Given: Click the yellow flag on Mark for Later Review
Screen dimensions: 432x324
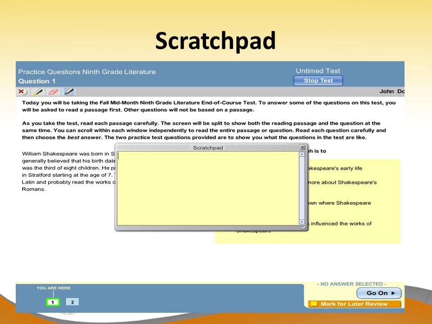Looking at the screenshot, I should click(314, 304).
